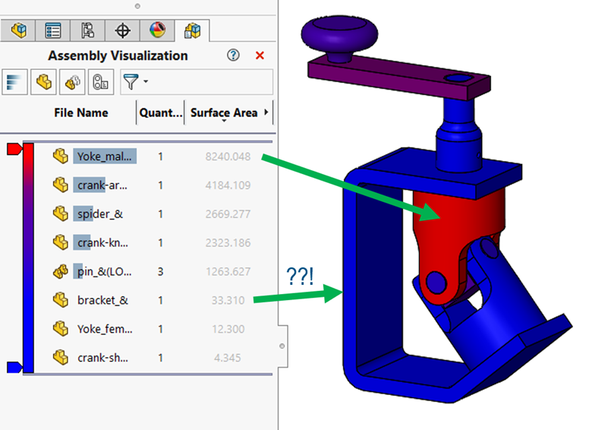Click surface area value 12.300
The width and height of the screenshot is (592, 430).
228,329
